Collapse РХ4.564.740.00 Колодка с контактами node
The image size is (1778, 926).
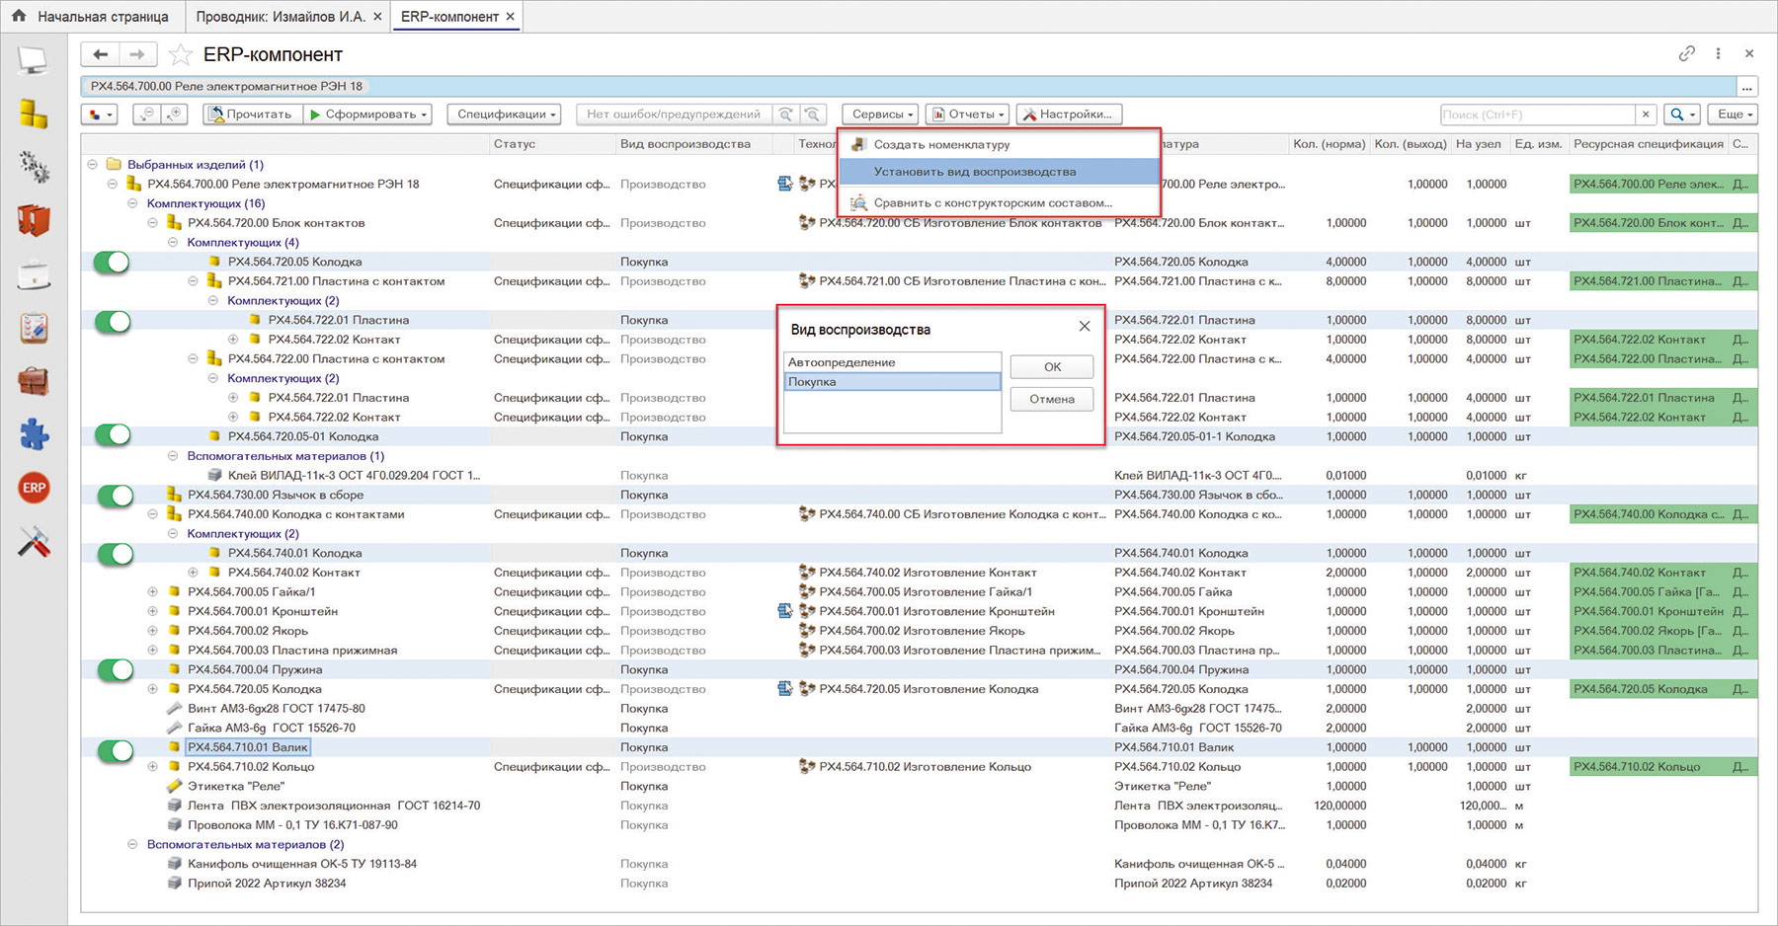(152, 514)
